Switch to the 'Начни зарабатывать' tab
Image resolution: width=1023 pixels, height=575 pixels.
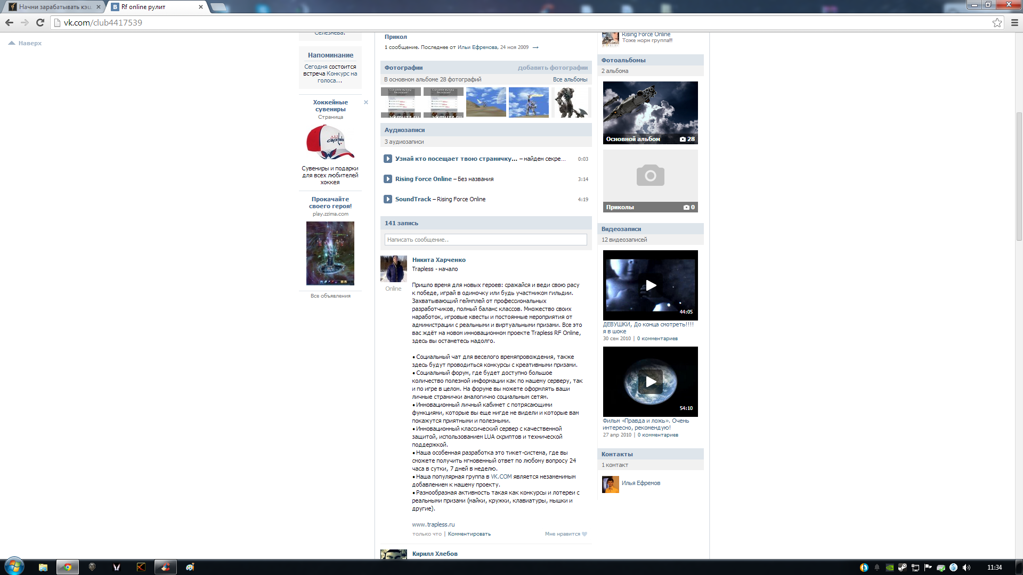[54, 7]
